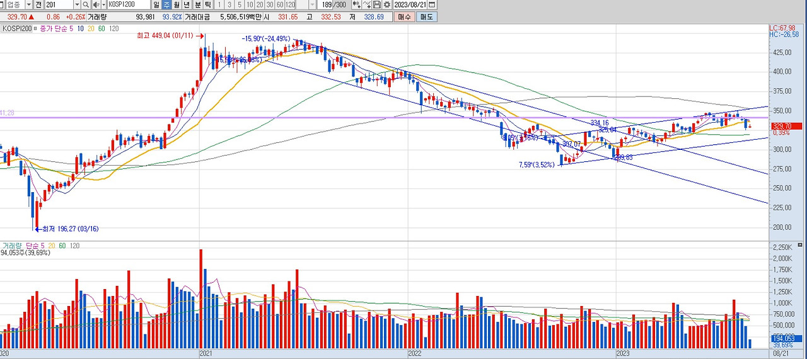
Task: Select the 30 interval button
Action: point(270,4)
